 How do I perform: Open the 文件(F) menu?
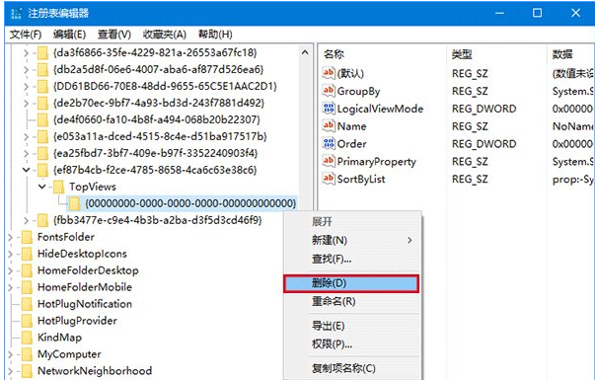click(26, 35)
